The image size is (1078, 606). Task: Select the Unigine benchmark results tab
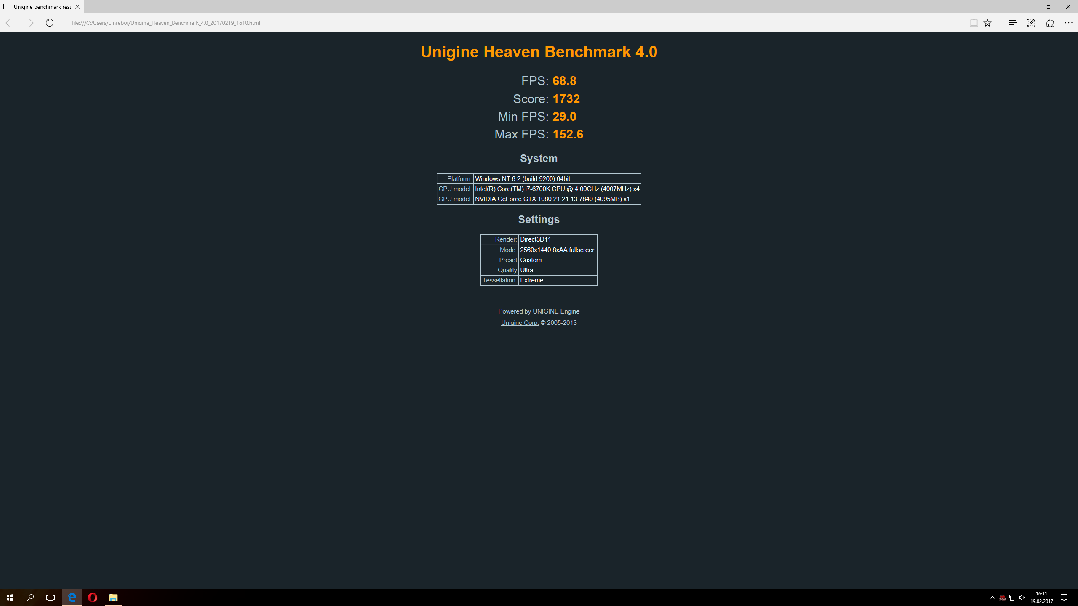[41, 7]
